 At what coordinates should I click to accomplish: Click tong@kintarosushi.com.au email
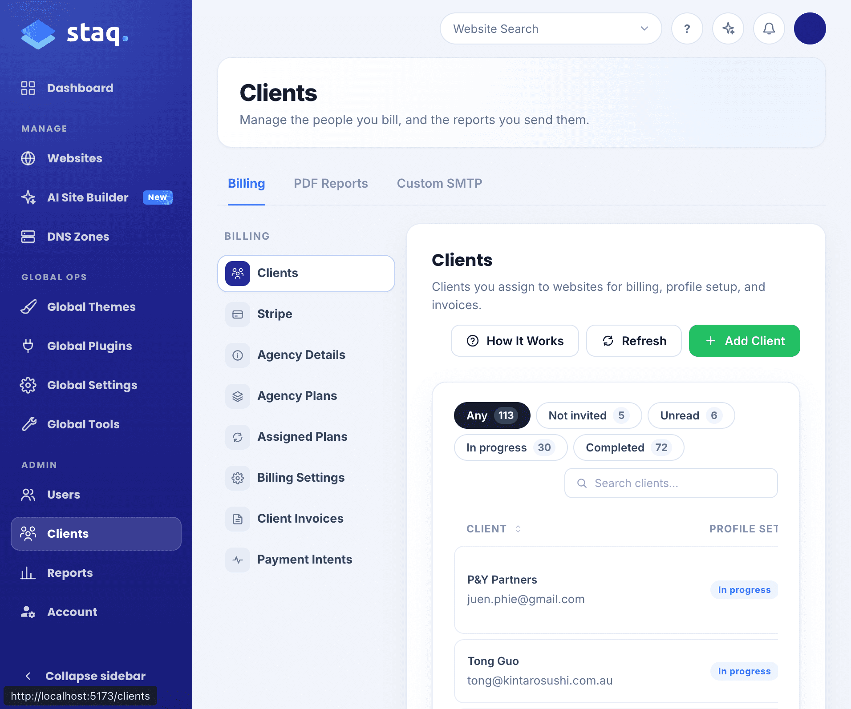click(540, 681)
